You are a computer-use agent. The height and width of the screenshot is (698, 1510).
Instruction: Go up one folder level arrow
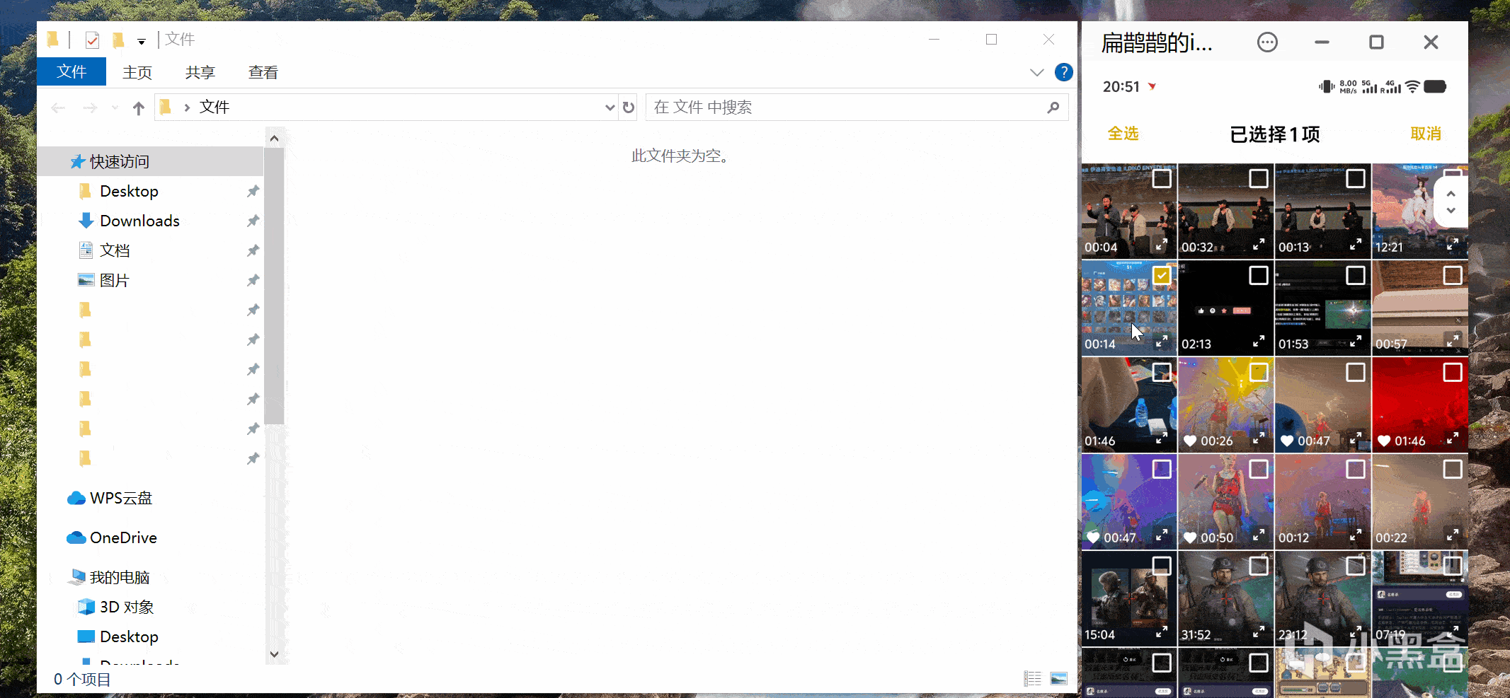[x=139, y=107]
